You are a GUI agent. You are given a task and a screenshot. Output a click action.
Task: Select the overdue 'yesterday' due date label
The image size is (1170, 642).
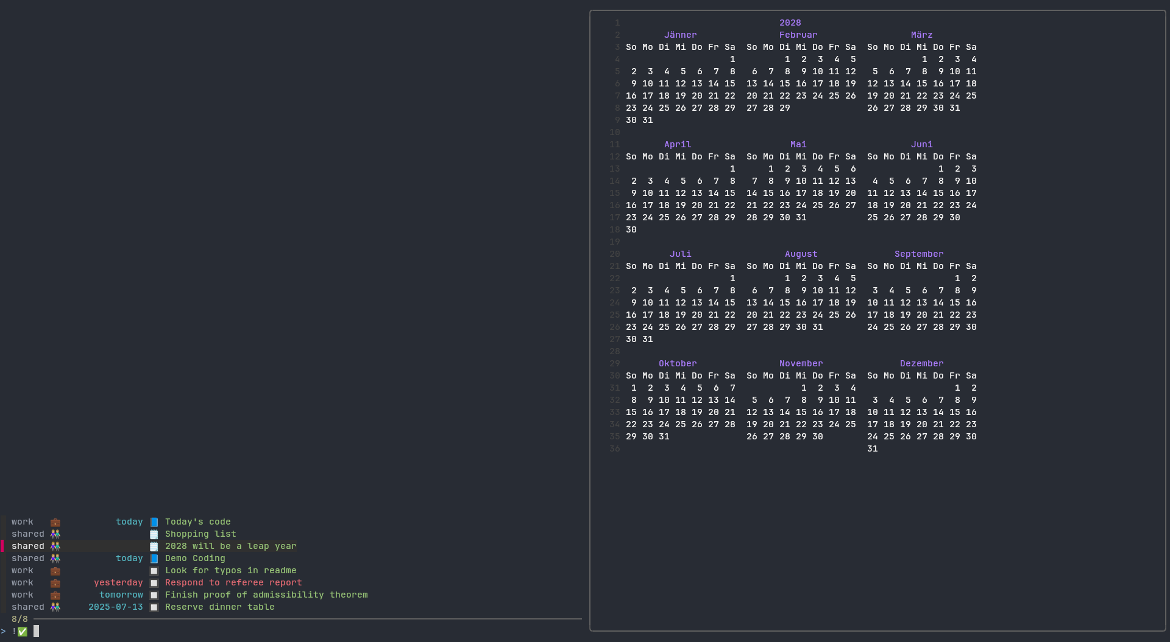pos(118,583)
